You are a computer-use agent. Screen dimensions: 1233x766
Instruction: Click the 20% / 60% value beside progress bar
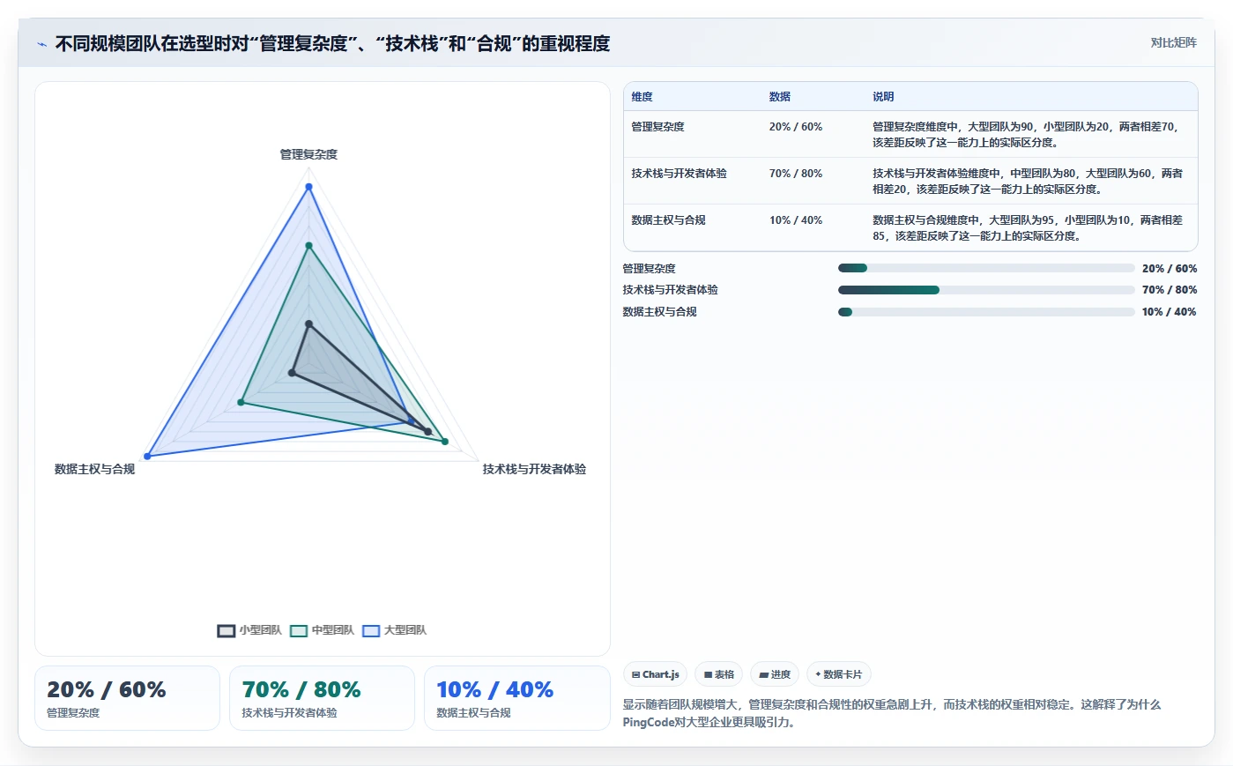(1170, 269)
